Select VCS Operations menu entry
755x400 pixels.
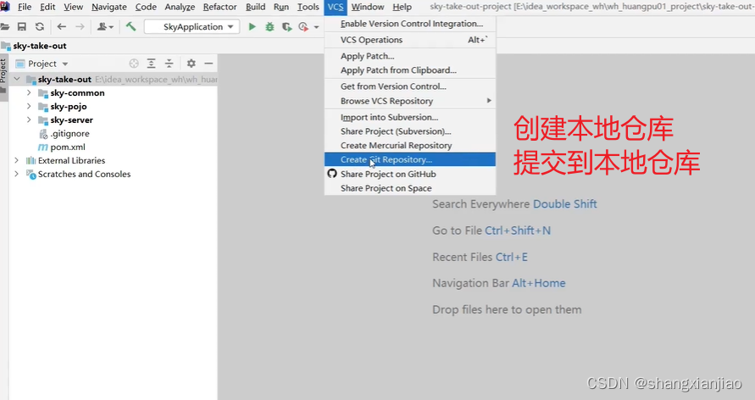pos(410,40)
